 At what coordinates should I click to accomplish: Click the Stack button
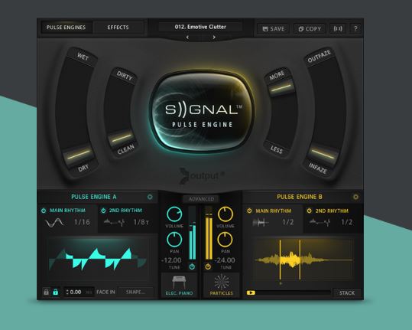click(347, 293)
